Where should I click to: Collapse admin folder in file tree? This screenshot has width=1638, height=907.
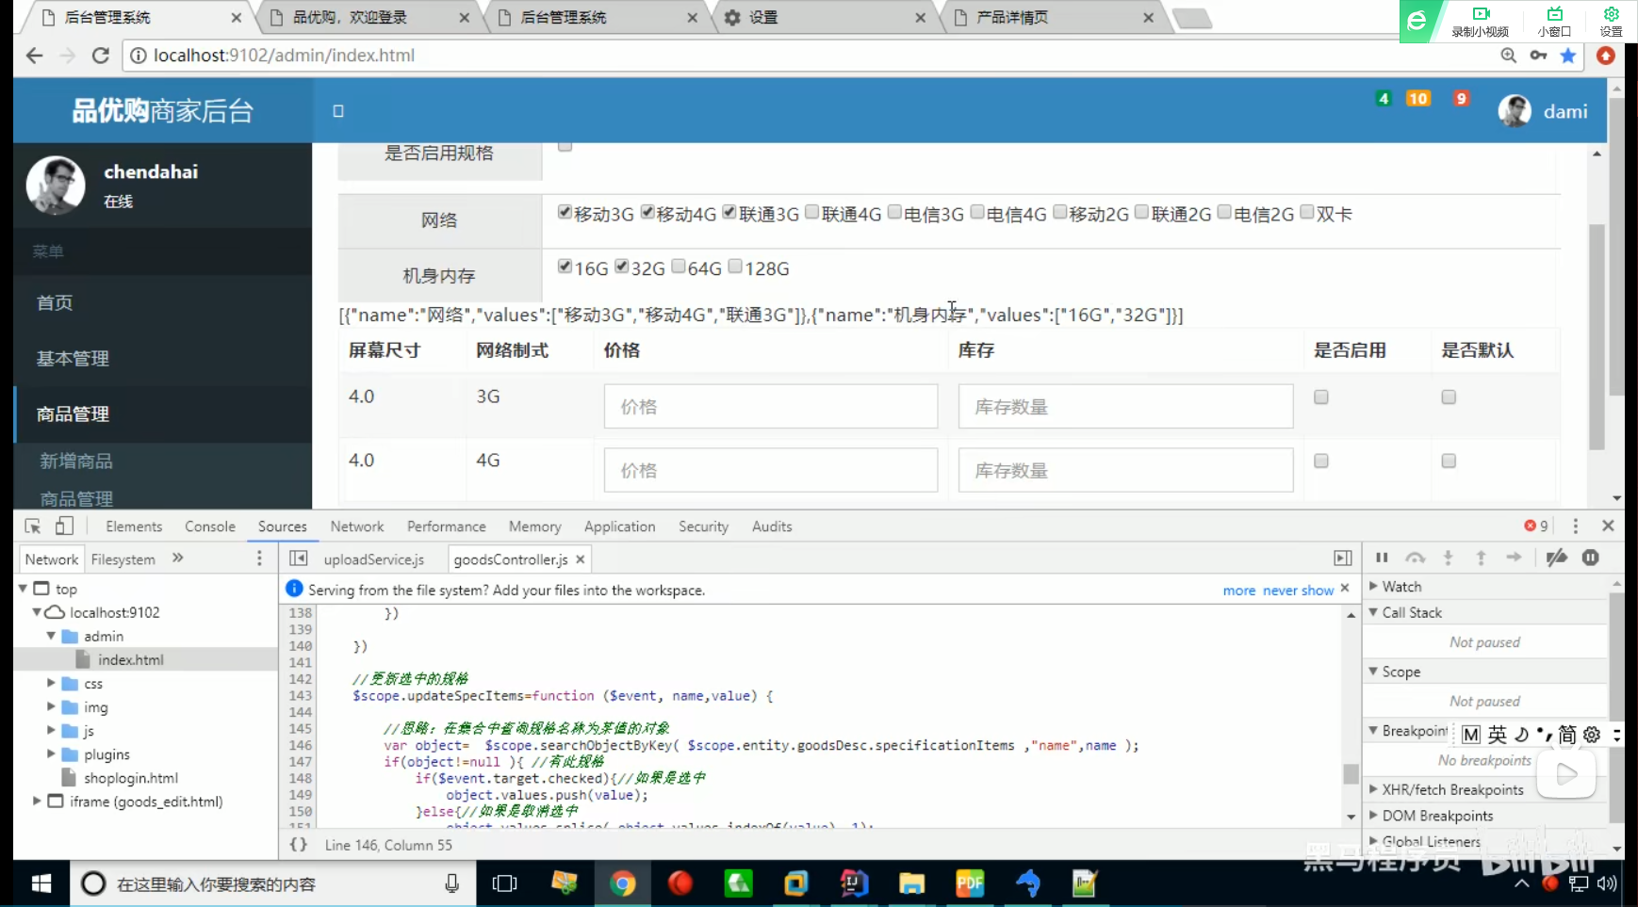[51, 636]
